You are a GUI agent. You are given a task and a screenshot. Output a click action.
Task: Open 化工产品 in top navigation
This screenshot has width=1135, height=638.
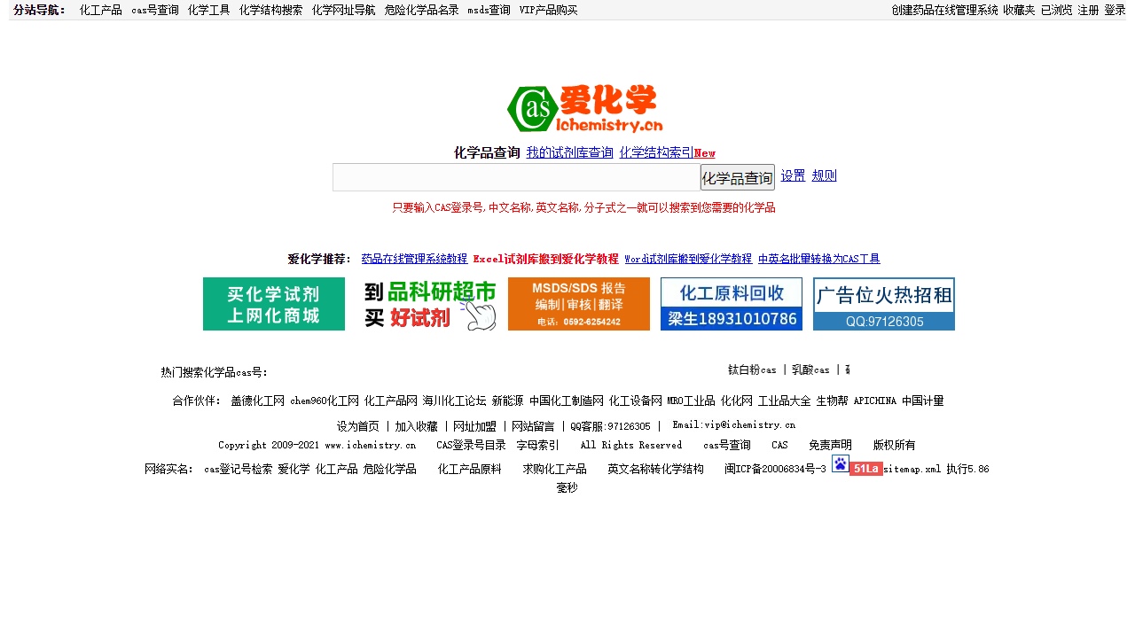(x=101, y=11)
